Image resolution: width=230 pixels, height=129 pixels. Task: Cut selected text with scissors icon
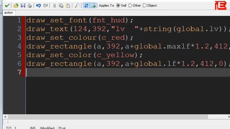pos(54,6)
